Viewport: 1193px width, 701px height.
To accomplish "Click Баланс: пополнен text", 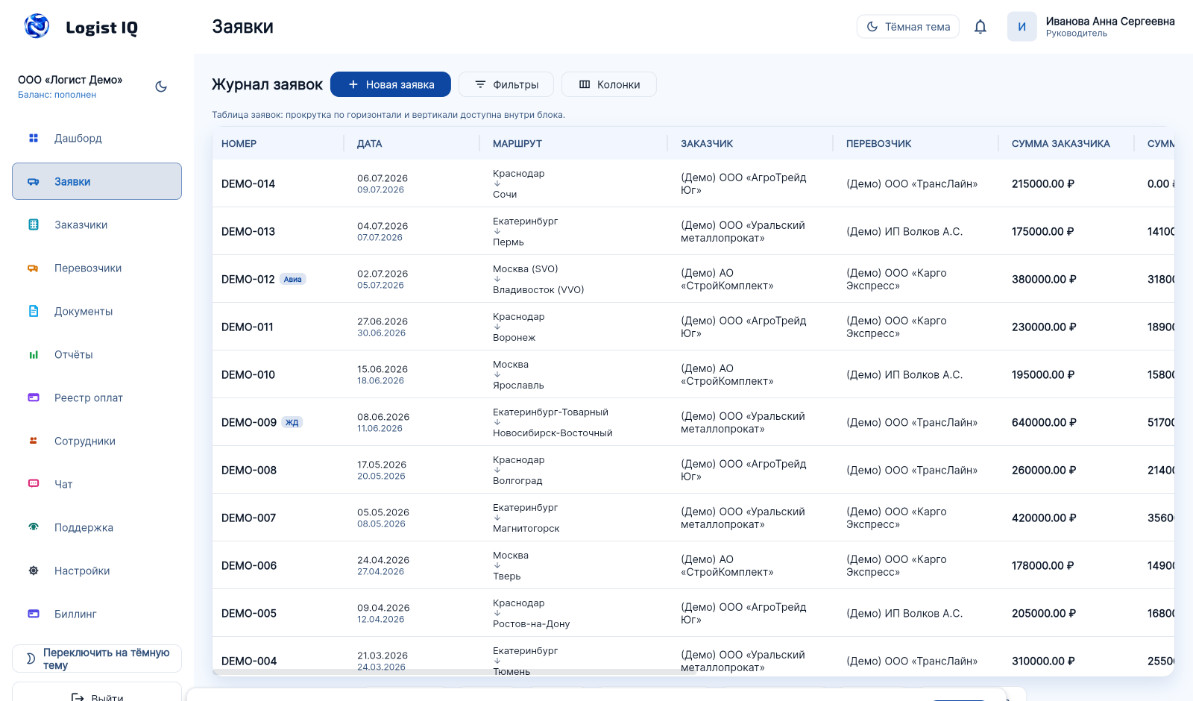I will click(57, 95).
